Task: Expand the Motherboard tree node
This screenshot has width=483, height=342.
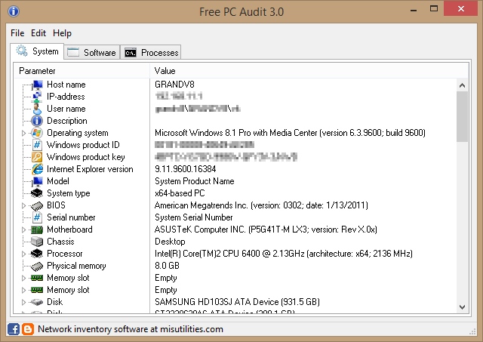Action: (x=23, y=230)
